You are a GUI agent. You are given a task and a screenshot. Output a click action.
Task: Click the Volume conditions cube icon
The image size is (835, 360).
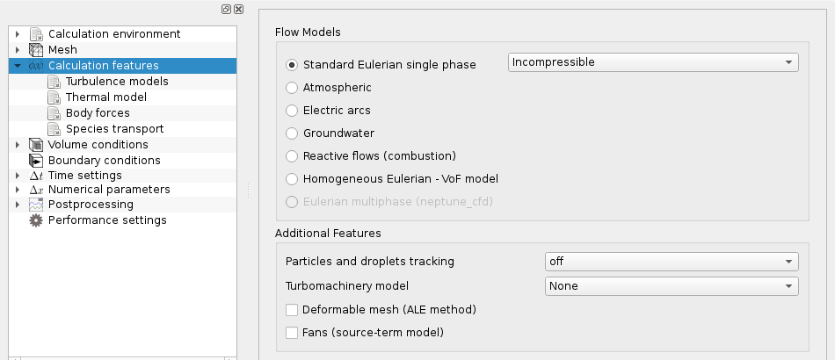(36, 145)
